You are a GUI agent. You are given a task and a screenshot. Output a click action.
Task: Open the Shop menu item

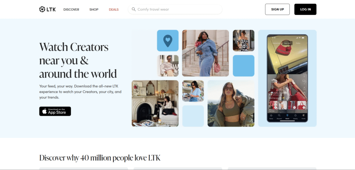click(94, 9)
